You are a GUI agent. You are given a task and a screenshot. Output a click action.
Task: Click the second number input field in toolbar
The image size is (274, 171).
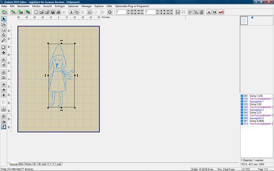(x=151, y=12)
